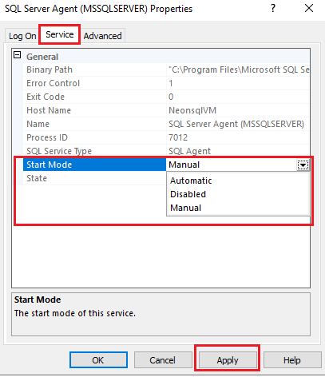Select the State property row
Image resolution: width=325 pixels, height=377 pixels.
pos(94,178)
